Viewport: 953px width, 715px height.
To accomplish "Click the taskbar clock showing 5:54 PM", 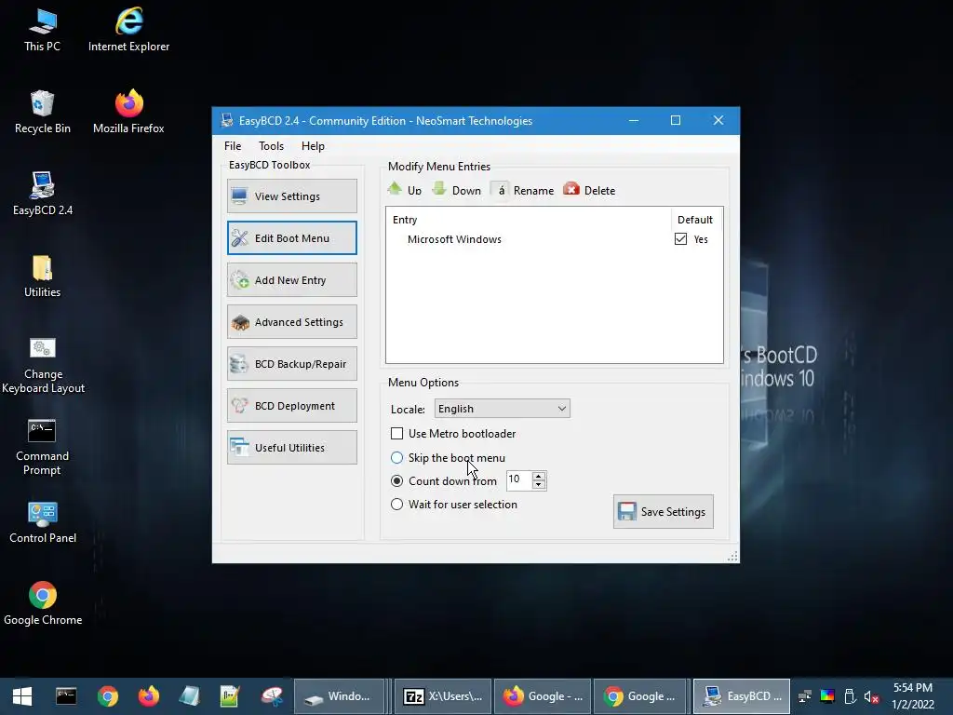I will pos(913,696).
